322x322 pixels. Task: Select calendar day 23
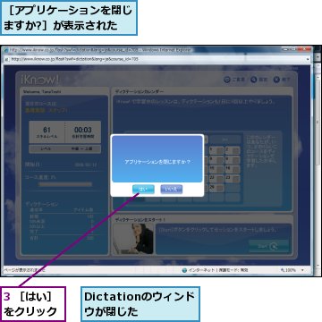(x=233, y=179)
